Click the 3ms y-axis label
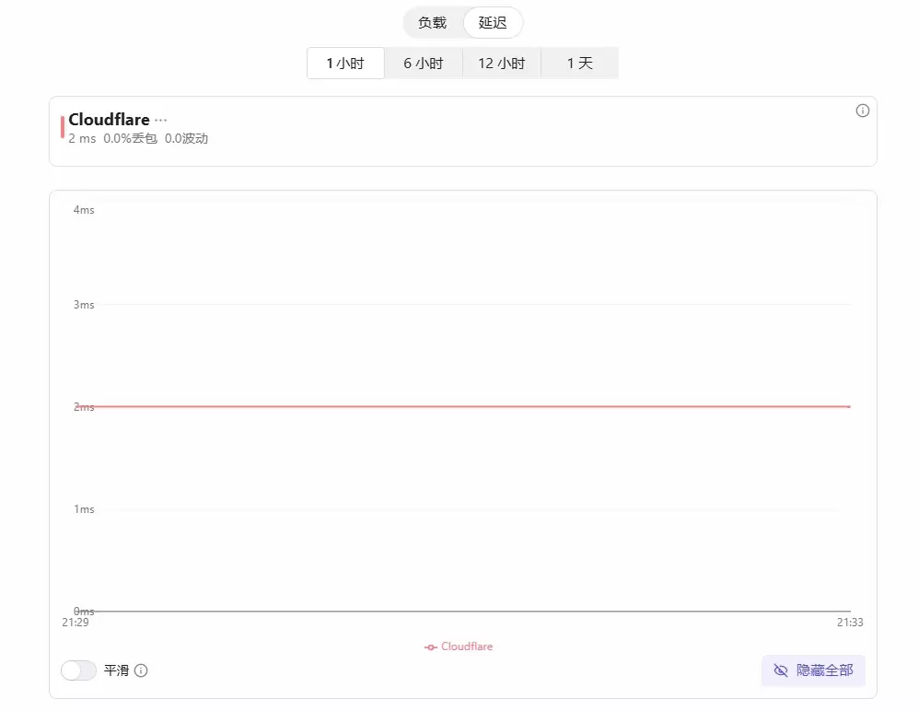The width and height of the screenshot is (919, 711). (84, 305)
